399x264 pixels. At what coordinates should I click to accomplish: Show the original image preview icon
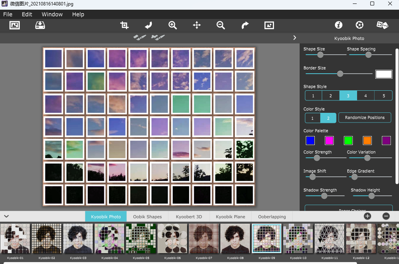pyautogui.click(x=269, y=25)
